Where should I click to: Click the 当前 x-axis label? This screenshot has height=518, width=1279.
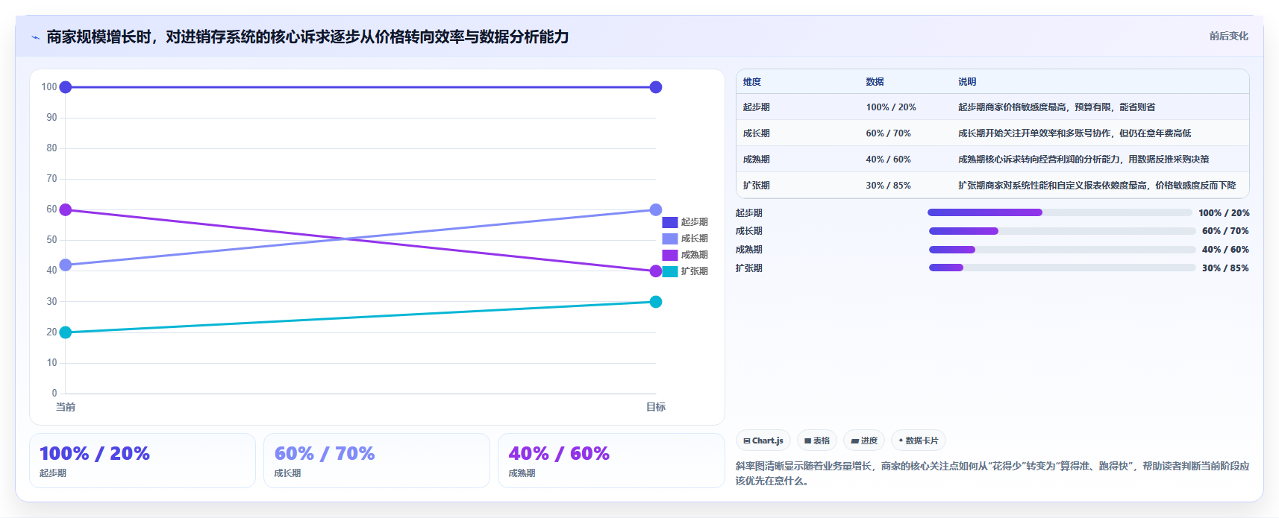point(66,407)
